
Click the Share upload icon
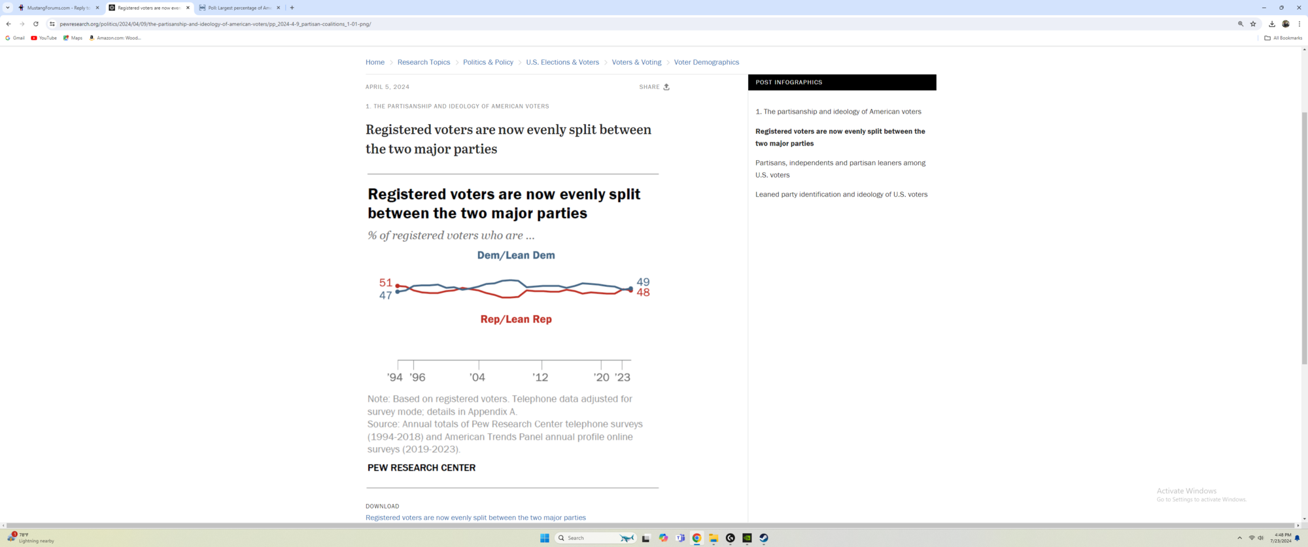pos(666,87)
